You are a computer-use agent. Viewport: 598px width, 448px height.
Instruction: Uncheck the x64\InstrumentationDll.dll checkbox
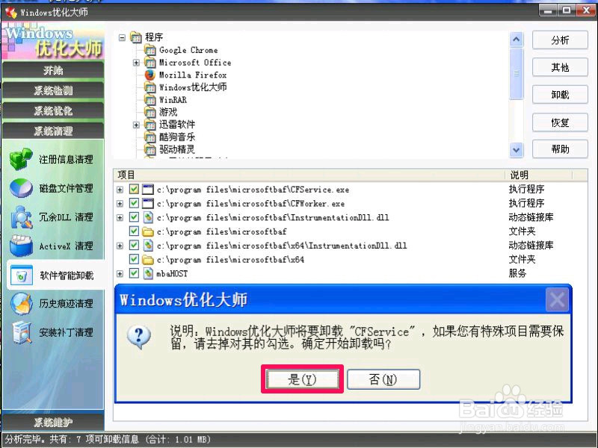click(x=134, y=246)
